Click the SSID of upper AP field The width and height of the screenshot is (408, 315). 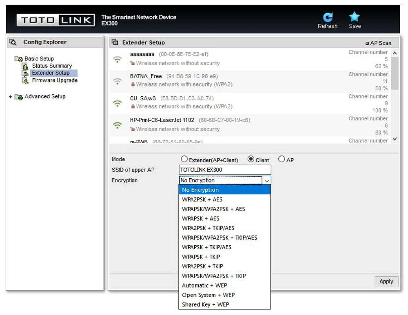225,170
